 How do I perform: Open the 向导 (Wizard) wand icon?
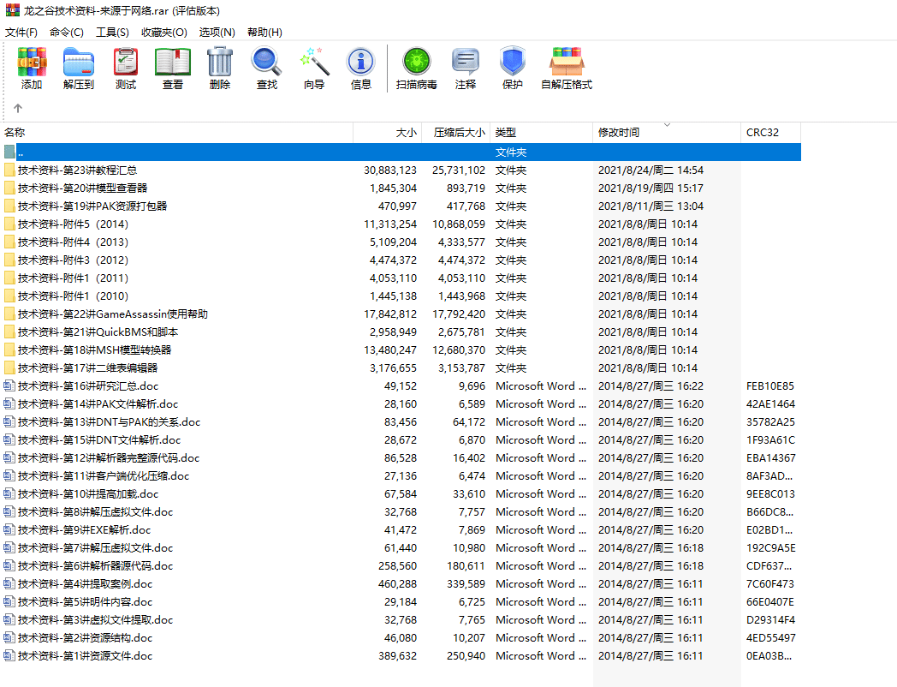tap(314, 62)
